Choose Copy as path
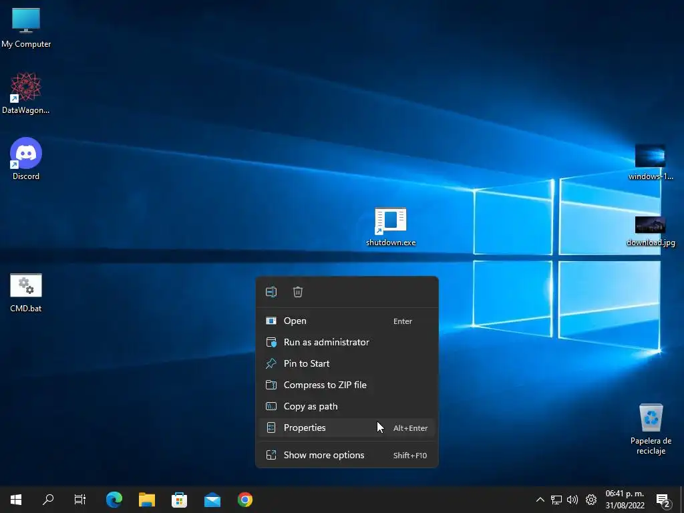 click(x=347, y=406)
